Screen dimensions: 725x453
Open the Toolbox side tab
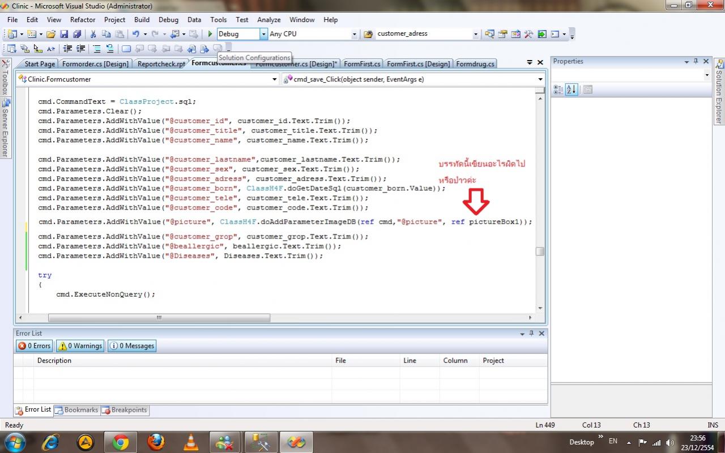click(x=5, y=78)
